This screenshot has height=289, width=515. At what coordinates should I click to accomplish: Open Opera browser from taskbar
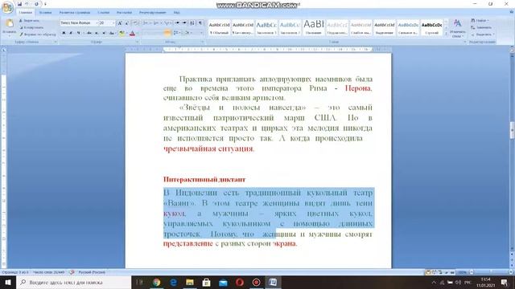240,282
